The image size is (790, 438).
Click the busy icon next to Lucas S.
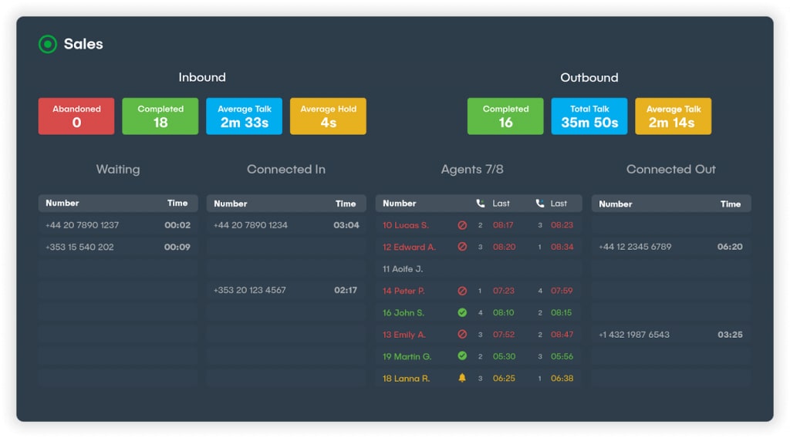pyautogui.click(x=462, y=225)
